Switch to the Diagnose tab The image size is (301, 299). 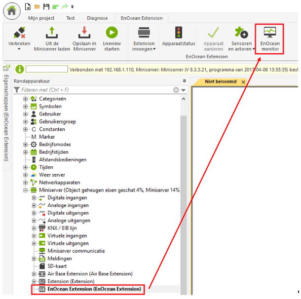click(97, 18)
